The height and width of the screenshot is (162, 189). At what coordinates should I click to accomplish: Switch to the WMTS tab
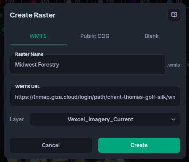coord(38,36)
